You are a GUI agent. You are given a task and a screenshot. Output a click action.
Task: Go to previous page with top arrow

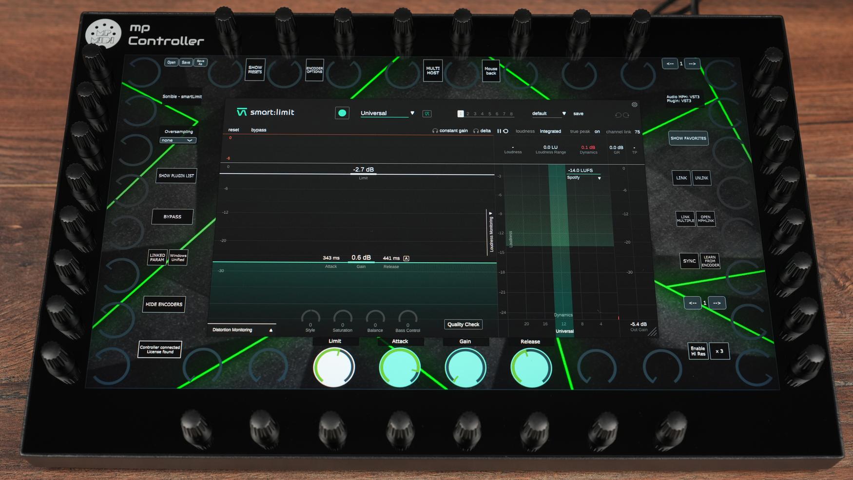(670, 64)
